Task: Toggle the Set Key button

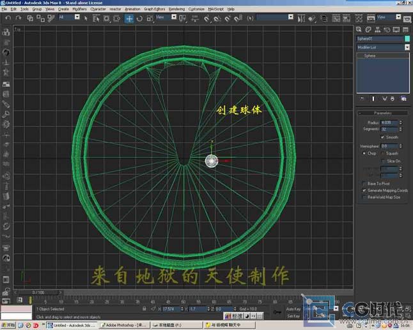Action: click(293, 316)
